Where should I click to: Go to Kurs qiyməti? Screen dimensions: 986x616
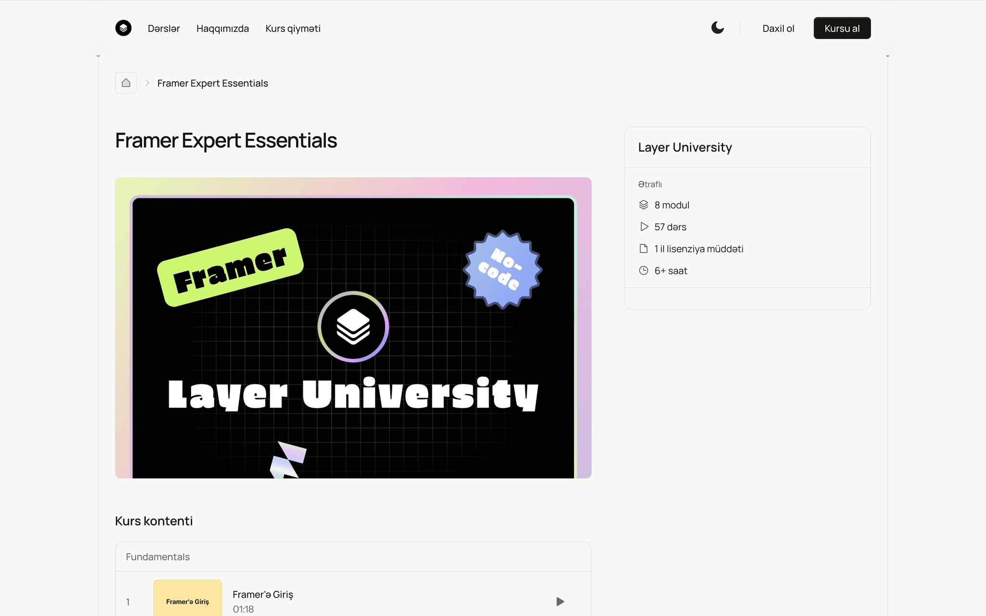(x=293, y=28)
